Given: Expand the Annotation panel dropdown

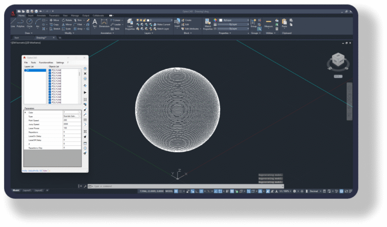Looking at the screenshot, I should [107, 33].
